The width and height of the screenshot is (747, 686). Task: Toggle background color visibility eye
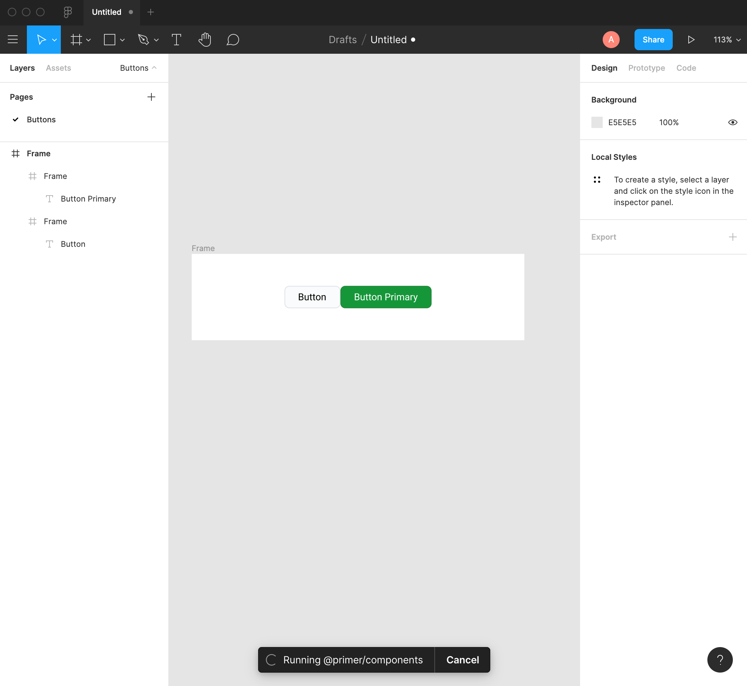(x=732, y=122)
